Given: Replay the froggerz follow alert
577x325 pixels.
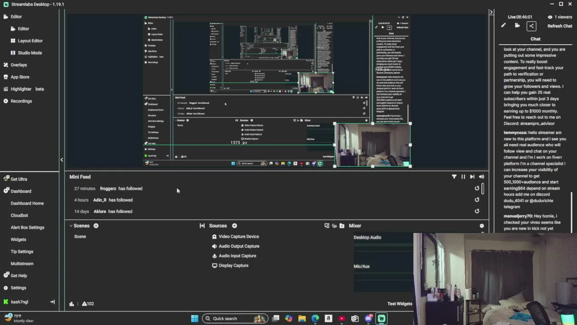Looking at the screenshot, I should pyautogui.click(x=477, y=188).
